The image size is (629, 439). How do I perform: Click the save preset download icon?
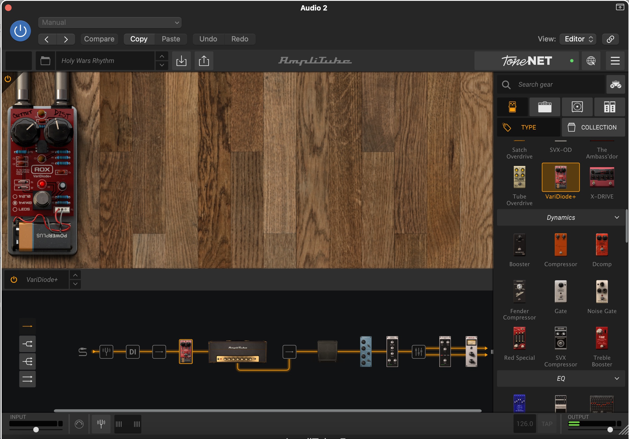[181, 61]
